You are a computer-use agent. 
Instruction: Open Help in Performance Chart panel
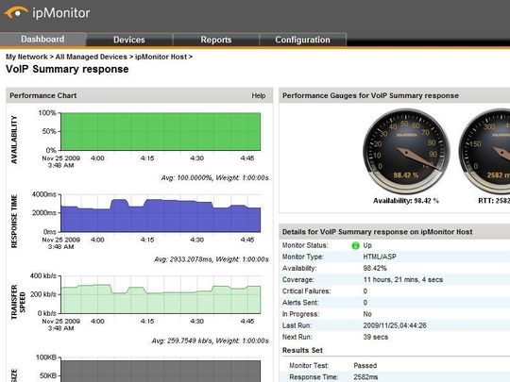pyautogui.click(x=258, y=95)
